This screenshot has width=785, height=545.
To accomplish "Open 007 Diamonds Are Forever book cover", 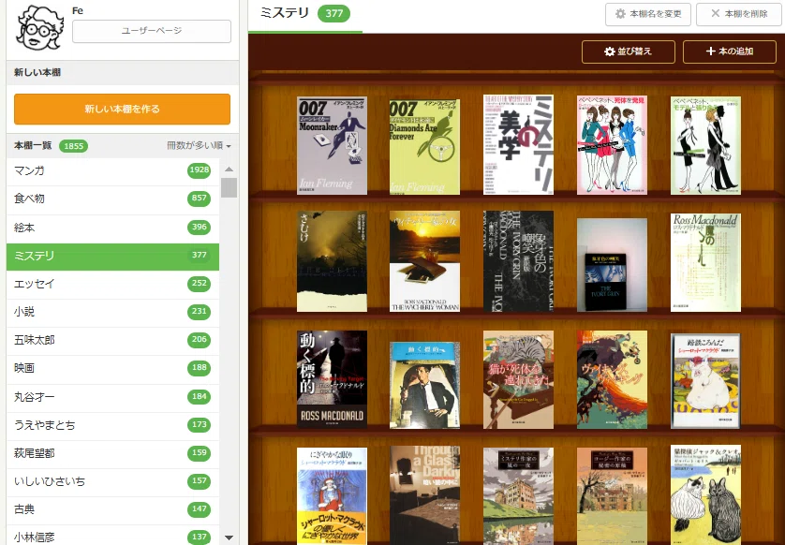I will tap(424, 147).
